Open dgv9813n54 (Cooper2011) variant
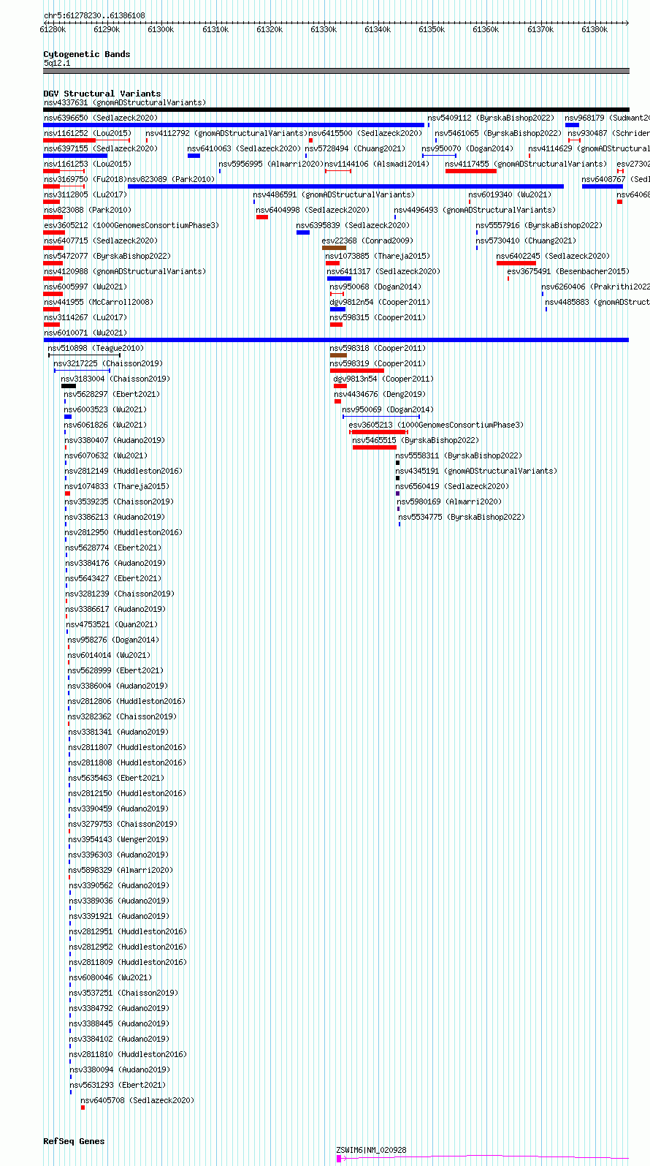 pos(383,379)
